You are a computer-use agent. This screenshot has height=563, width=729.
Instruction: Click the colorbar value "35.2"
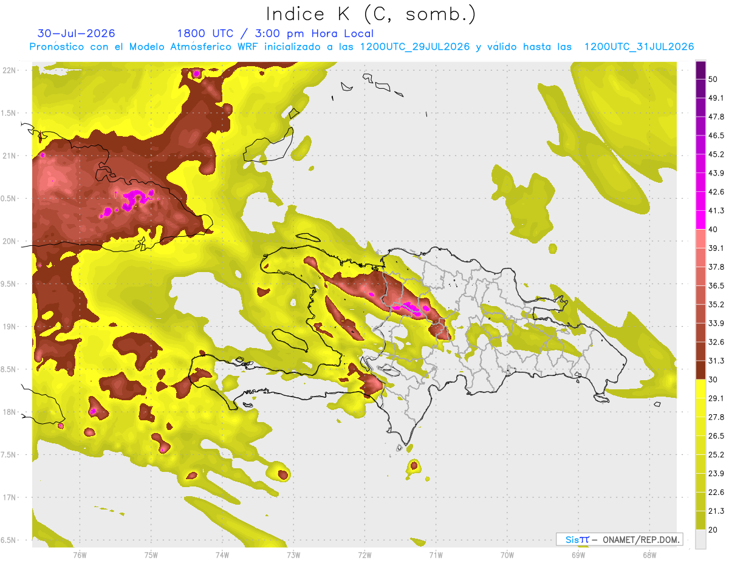pyautogui.click(x=716, y=304)
